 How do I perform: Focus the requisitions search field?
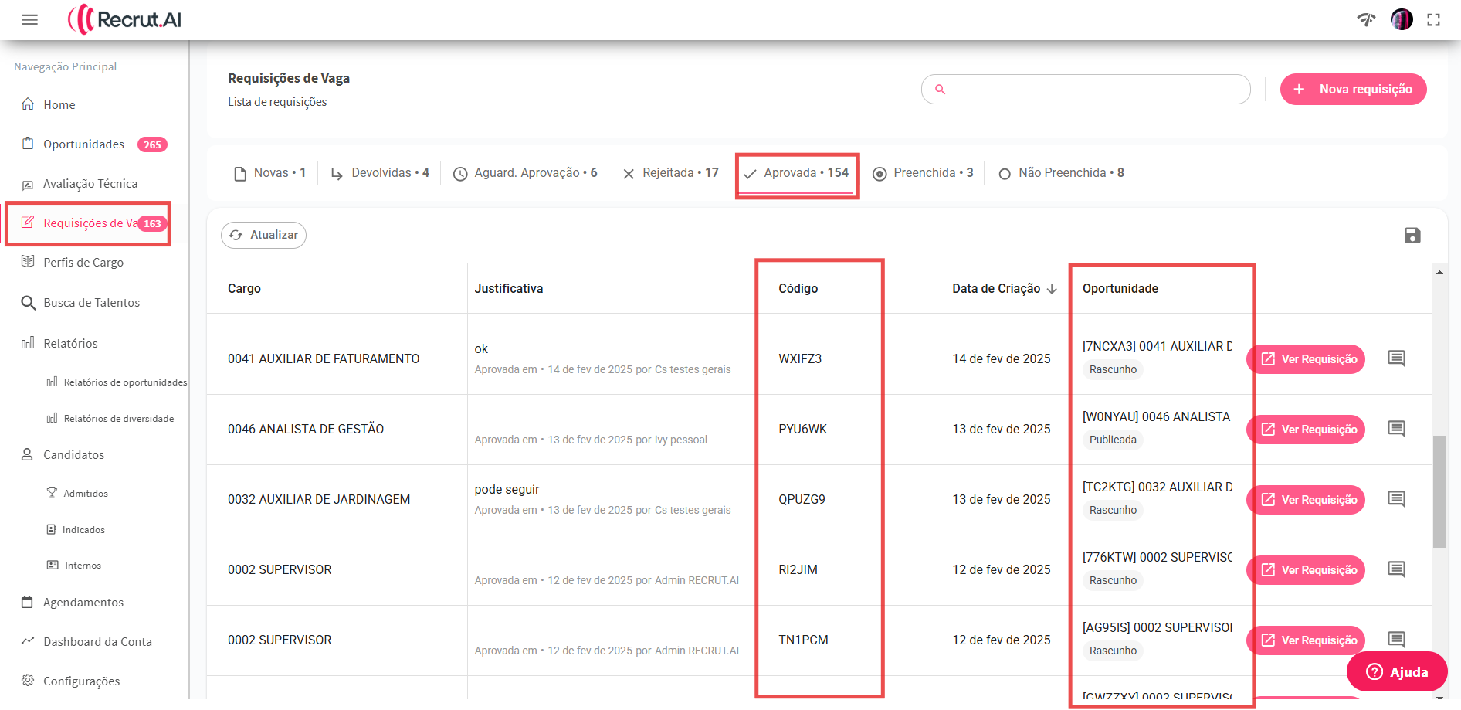[x=1097, y=90]
